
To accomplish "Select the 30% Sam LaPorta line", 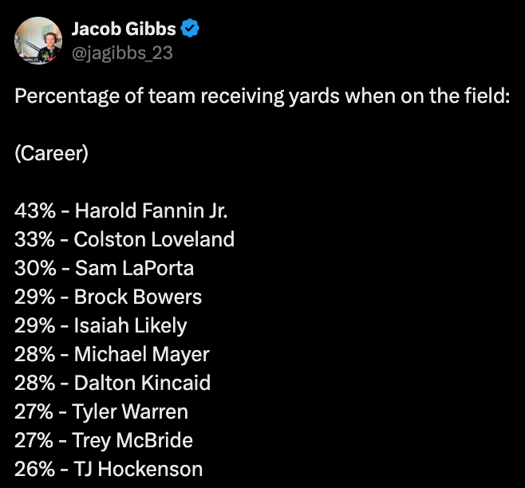I will pos(105,269).
